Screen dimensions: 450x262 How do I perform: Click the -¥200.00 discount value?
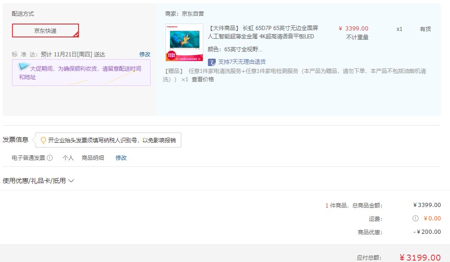point(427,232)
